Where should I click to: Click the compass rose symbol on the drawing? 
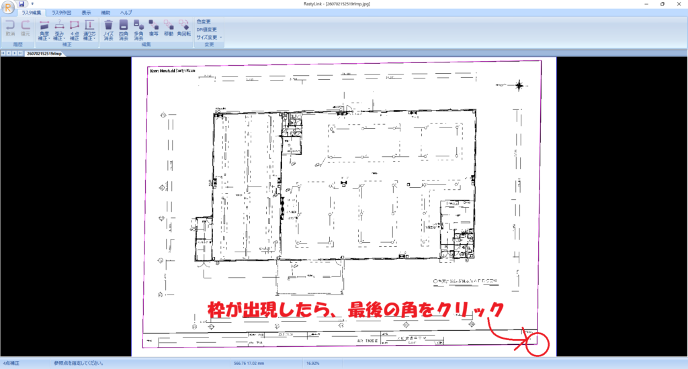tap(519, 85)
